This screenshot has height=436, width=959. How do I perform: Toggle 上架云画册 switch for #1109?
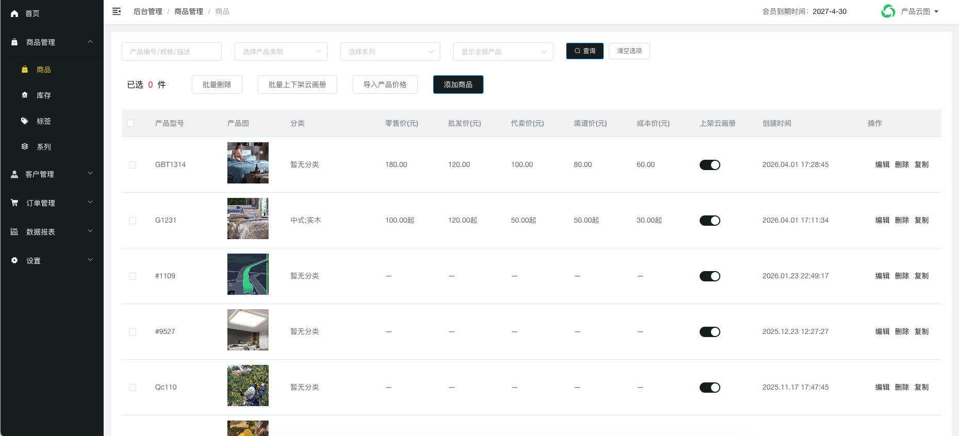pyautogui.click(x=709, y=276)
